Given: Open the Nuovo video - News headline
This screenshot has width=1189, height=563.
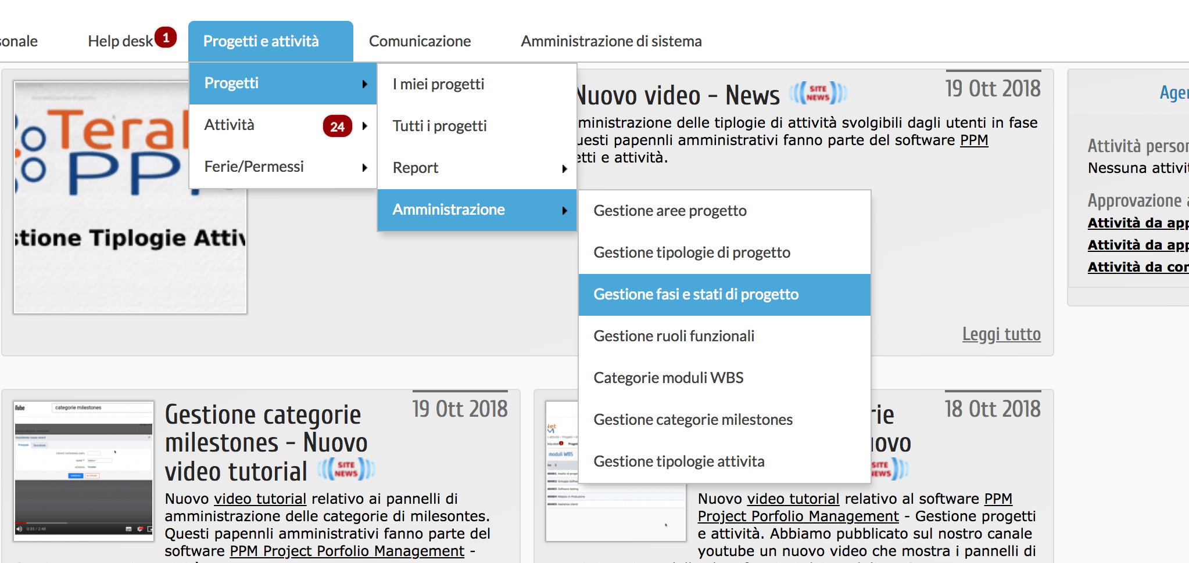Looking at the screenshot, I should point(678,95).
